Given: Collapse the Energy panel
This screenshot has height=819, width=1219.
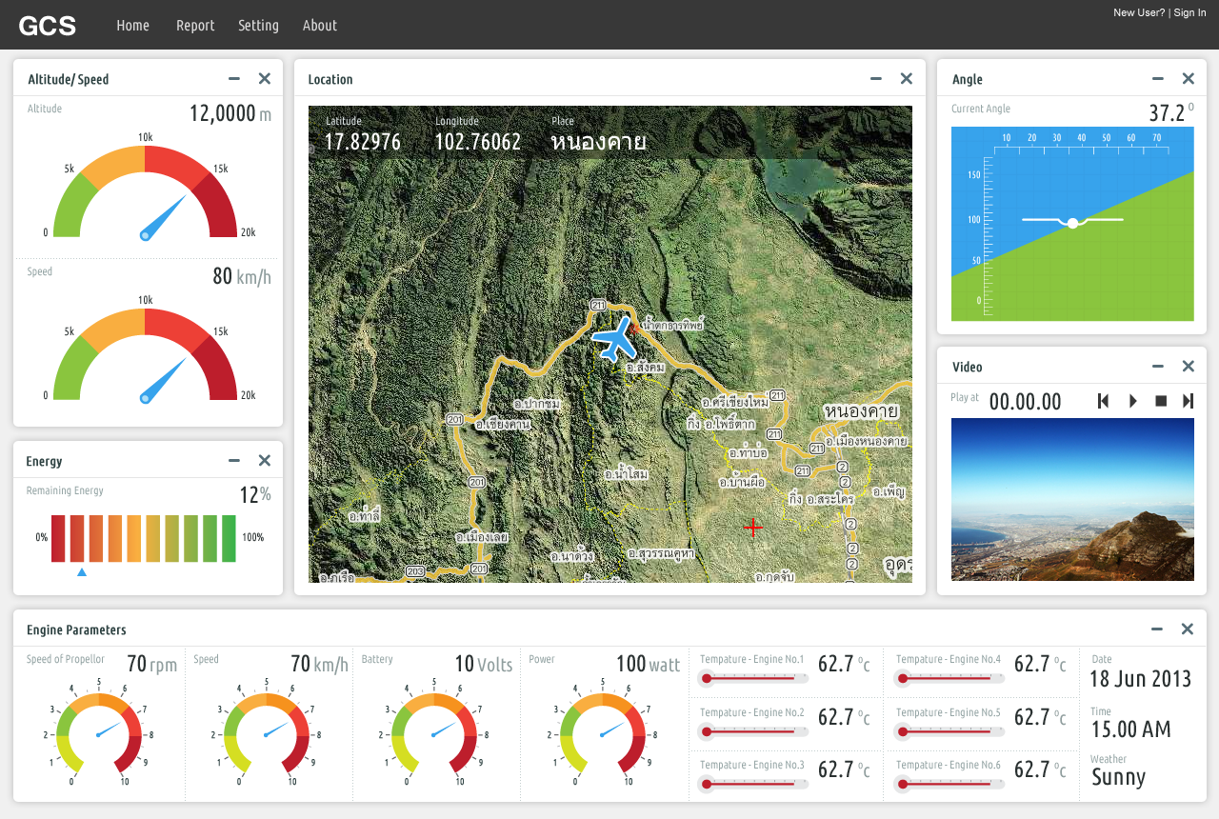Looking at the screenshot, I should click(234, 461).
